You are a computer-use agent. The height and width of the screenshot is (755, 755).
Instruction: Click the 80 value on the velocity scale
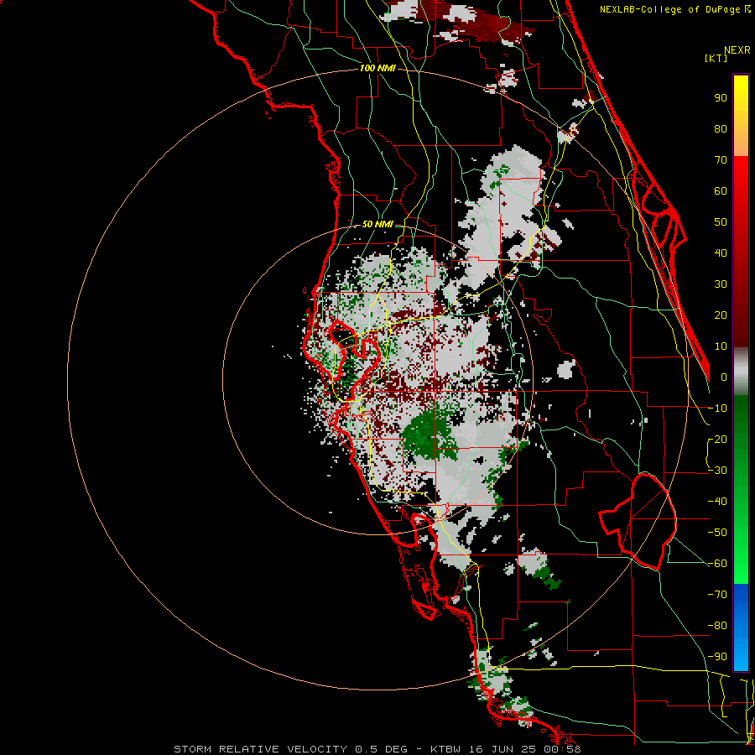click(721, 129)
